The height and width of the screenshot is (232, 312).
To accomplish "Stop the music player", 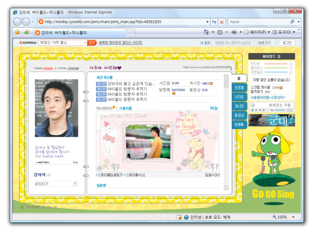I will [256, 110].
